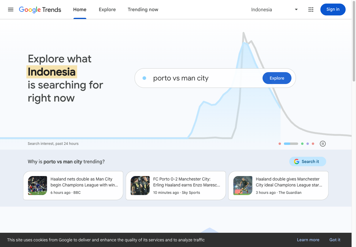Click the blue Explore button
The image size is (356, 247).
tap(277, 78)
